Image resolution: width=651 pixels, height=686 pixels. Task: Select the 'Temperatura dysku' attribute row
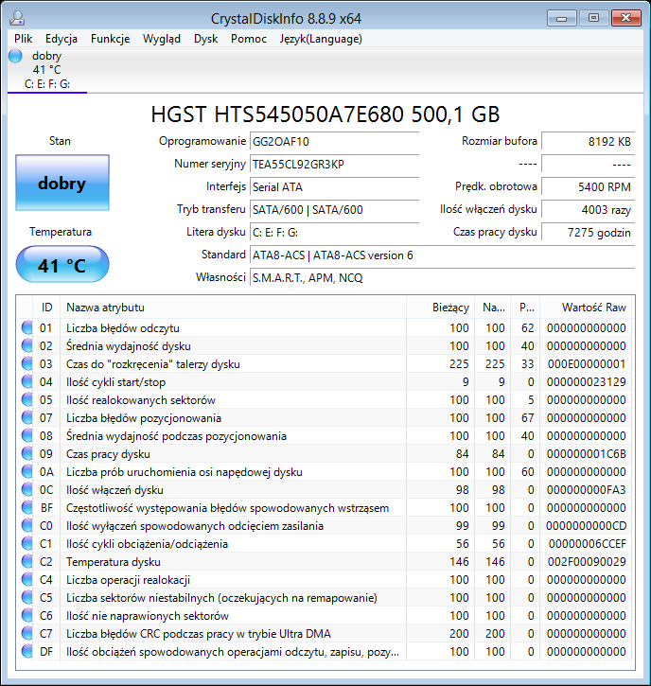pos(324,561)
